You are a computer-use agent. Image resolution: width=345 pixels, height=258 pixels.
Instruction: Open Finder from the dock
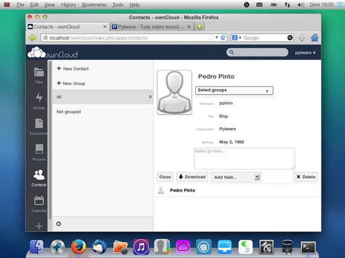[36, 246]
